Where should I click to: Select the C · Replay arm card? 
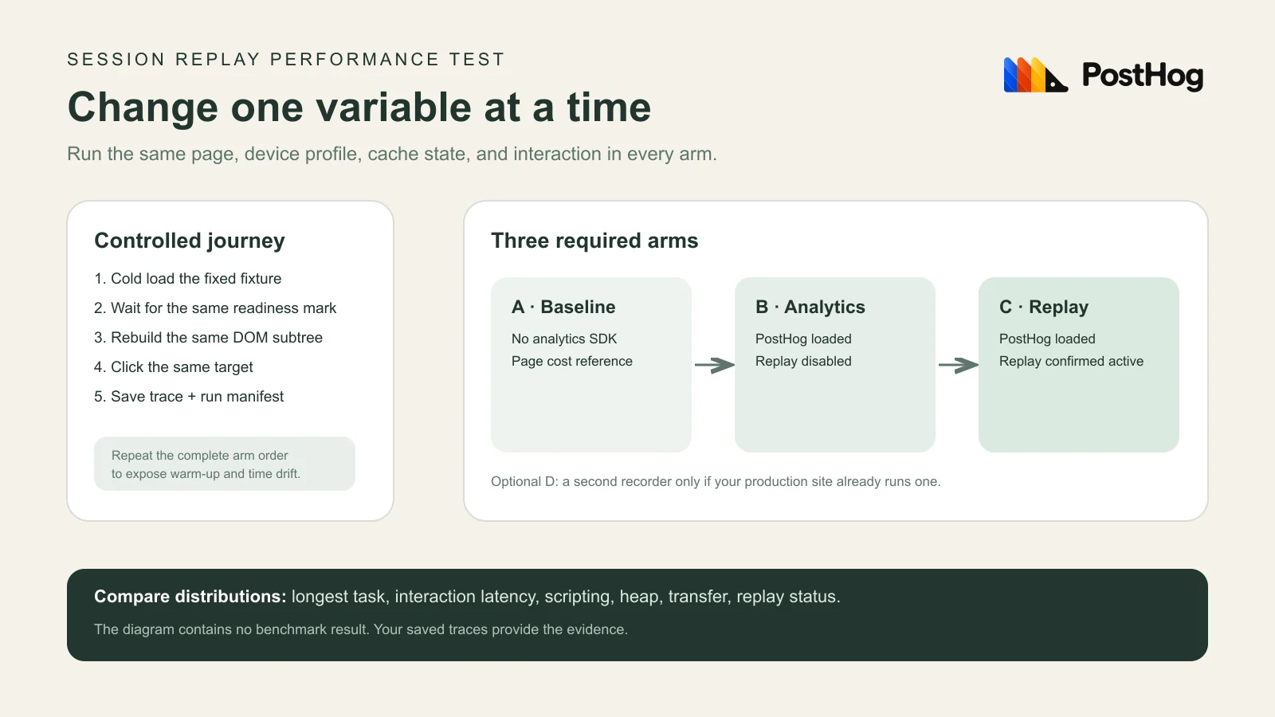coord(1079,365)
